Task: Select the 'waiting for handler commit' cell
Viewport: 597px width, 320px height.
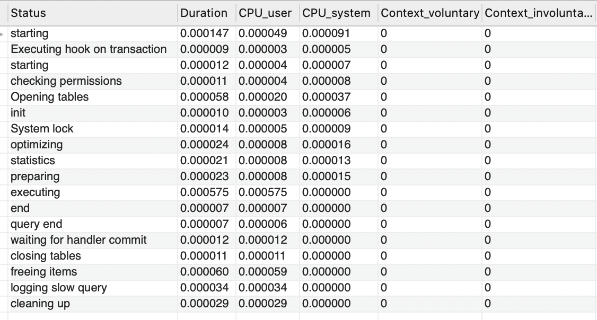Action: (x=78, y=240)
